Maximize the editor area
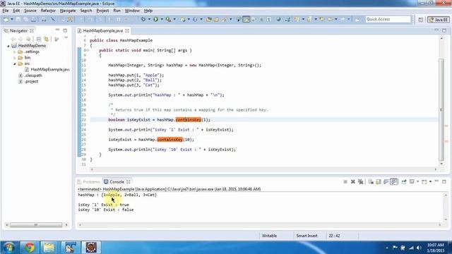Viewport: 452px width, 254px height. pos(444,30)
